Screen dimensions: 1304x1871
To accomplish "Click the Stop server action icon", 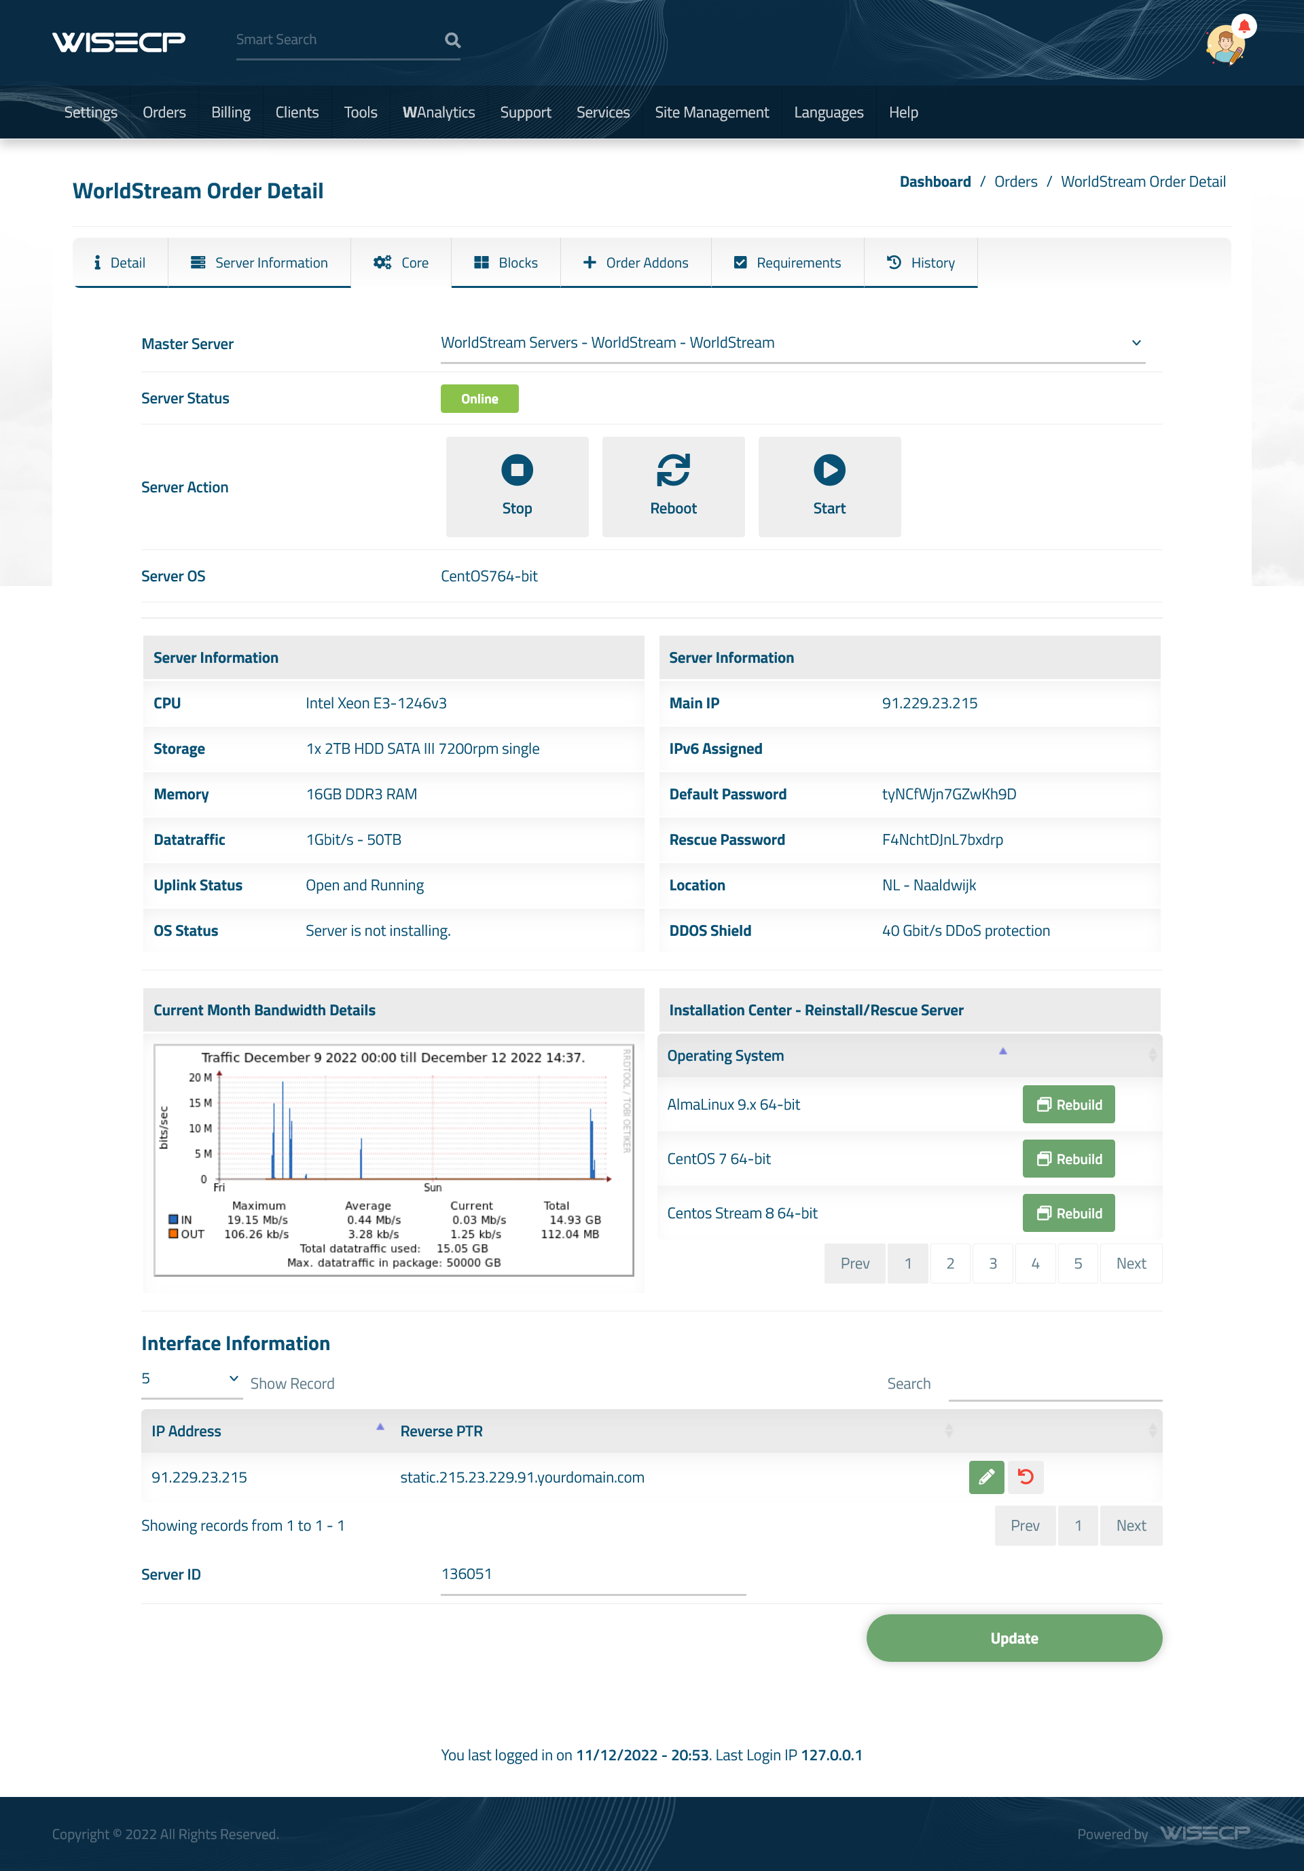I will click(x=516, y=469).
